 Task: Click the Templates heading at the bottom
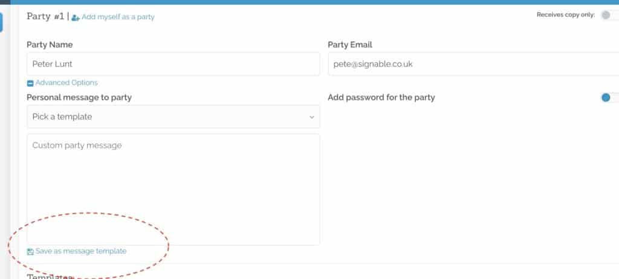click(50, 276)
